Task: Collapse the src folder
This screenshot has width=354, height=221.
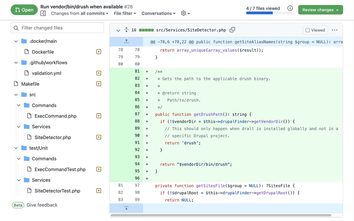Action: 16,95
